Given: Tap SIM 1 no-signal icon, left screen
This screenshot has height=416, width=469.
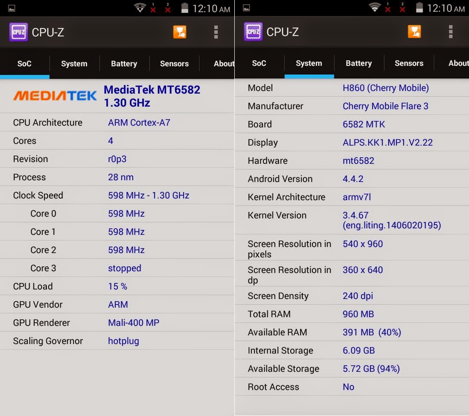Looking at the screenshot, I should pos(153,8).
